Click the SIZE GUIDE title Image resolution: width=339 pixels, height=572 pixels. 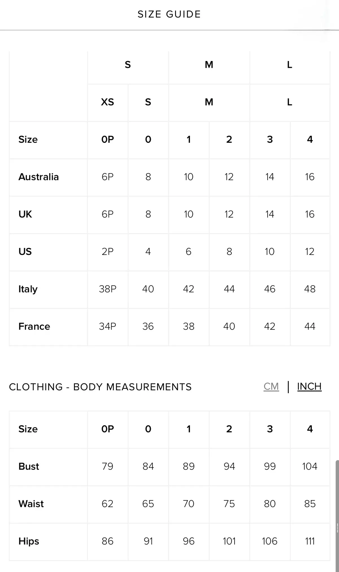pyautogui.click(x=169, y=14)
